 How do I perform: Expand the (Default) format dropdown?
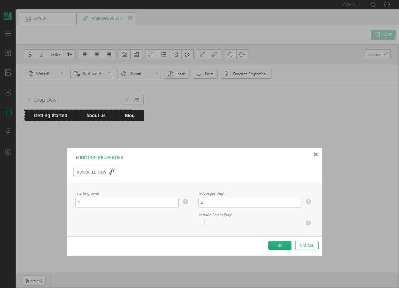point(46,74)
